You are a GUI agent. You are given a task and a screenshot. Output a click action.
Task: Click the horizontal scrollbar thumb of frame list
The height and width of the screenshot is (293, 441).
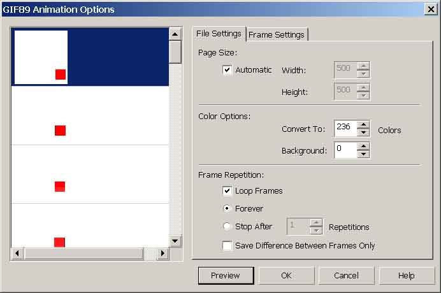tap(84, 254)
